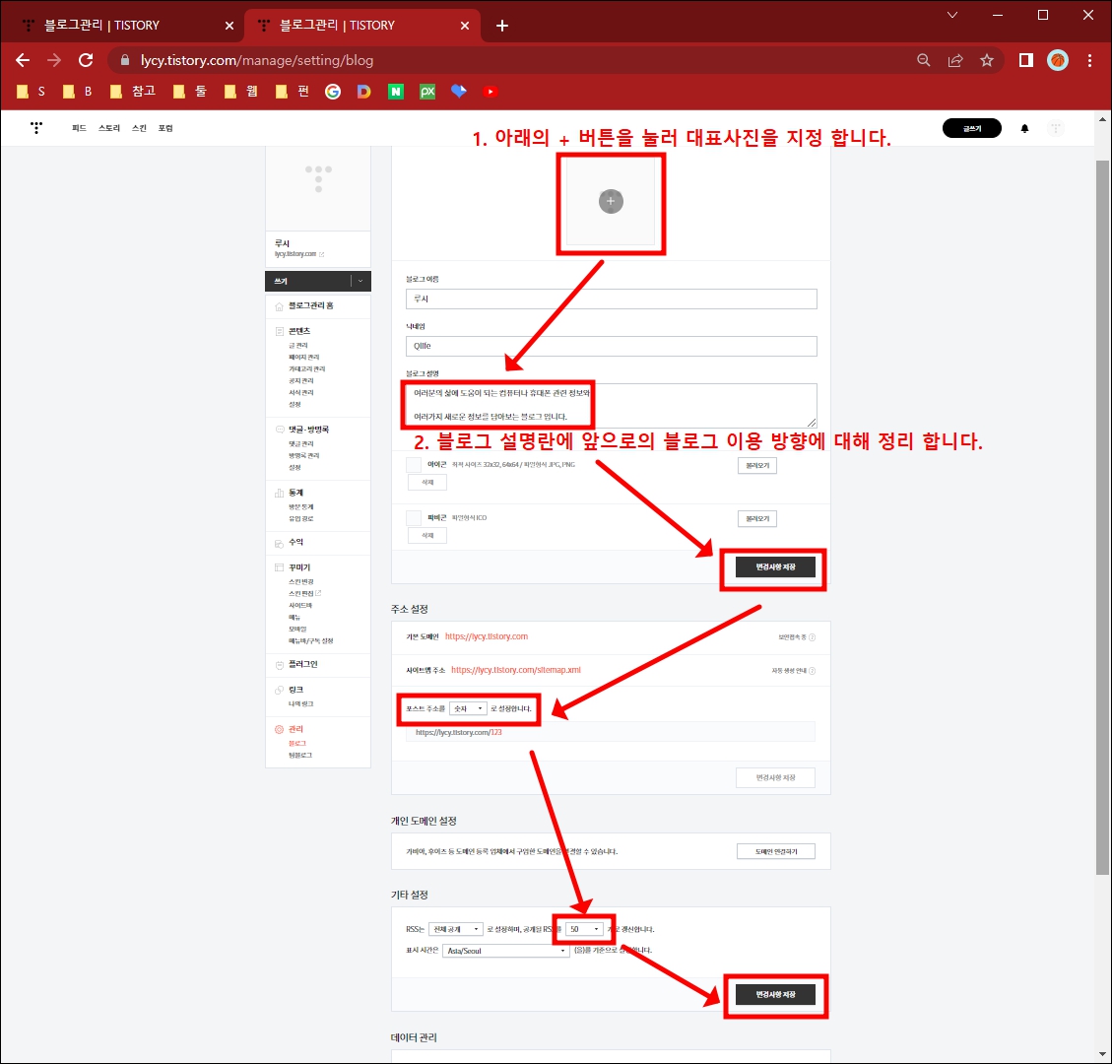This screenshot has width=1112, height=1064.
Task: Open the 표시 시간 dropdown showing Asia/Seoul
Action: (x=505, y=950)
